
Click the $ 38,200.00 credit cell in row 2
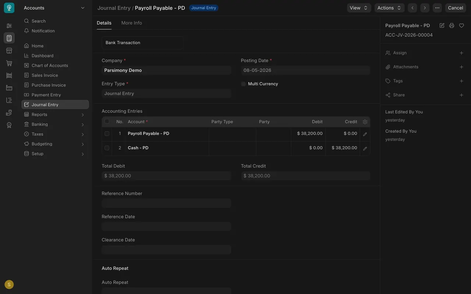(343, 148)
